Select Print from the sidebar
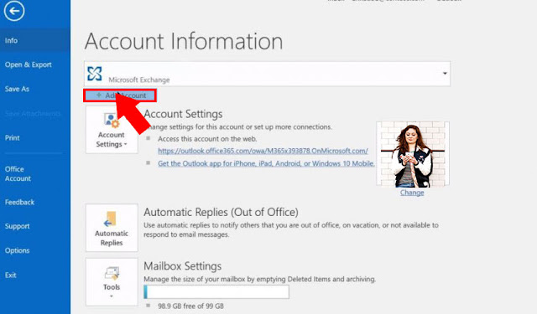 (12, 137)
